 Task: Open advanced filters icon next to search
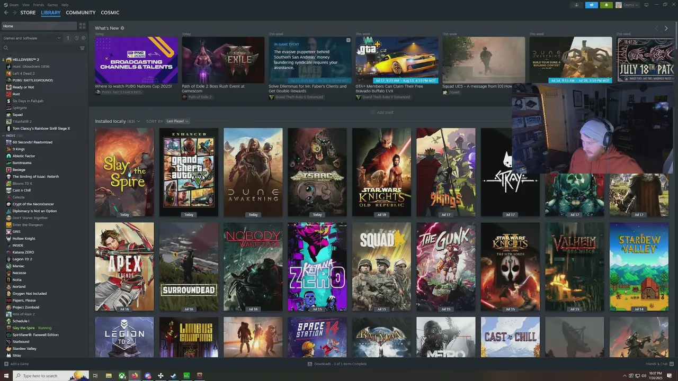click(82, 48)
